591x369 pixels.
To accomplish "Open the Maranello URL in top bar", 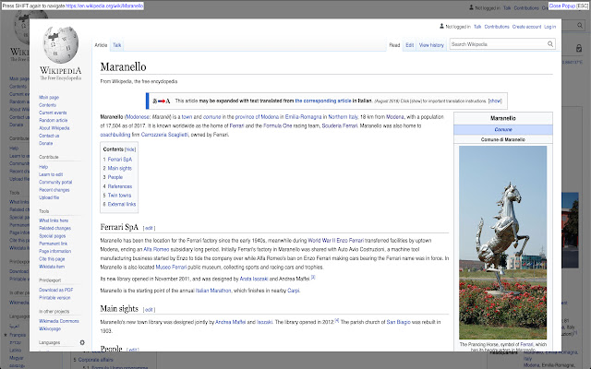I will 104,6.
